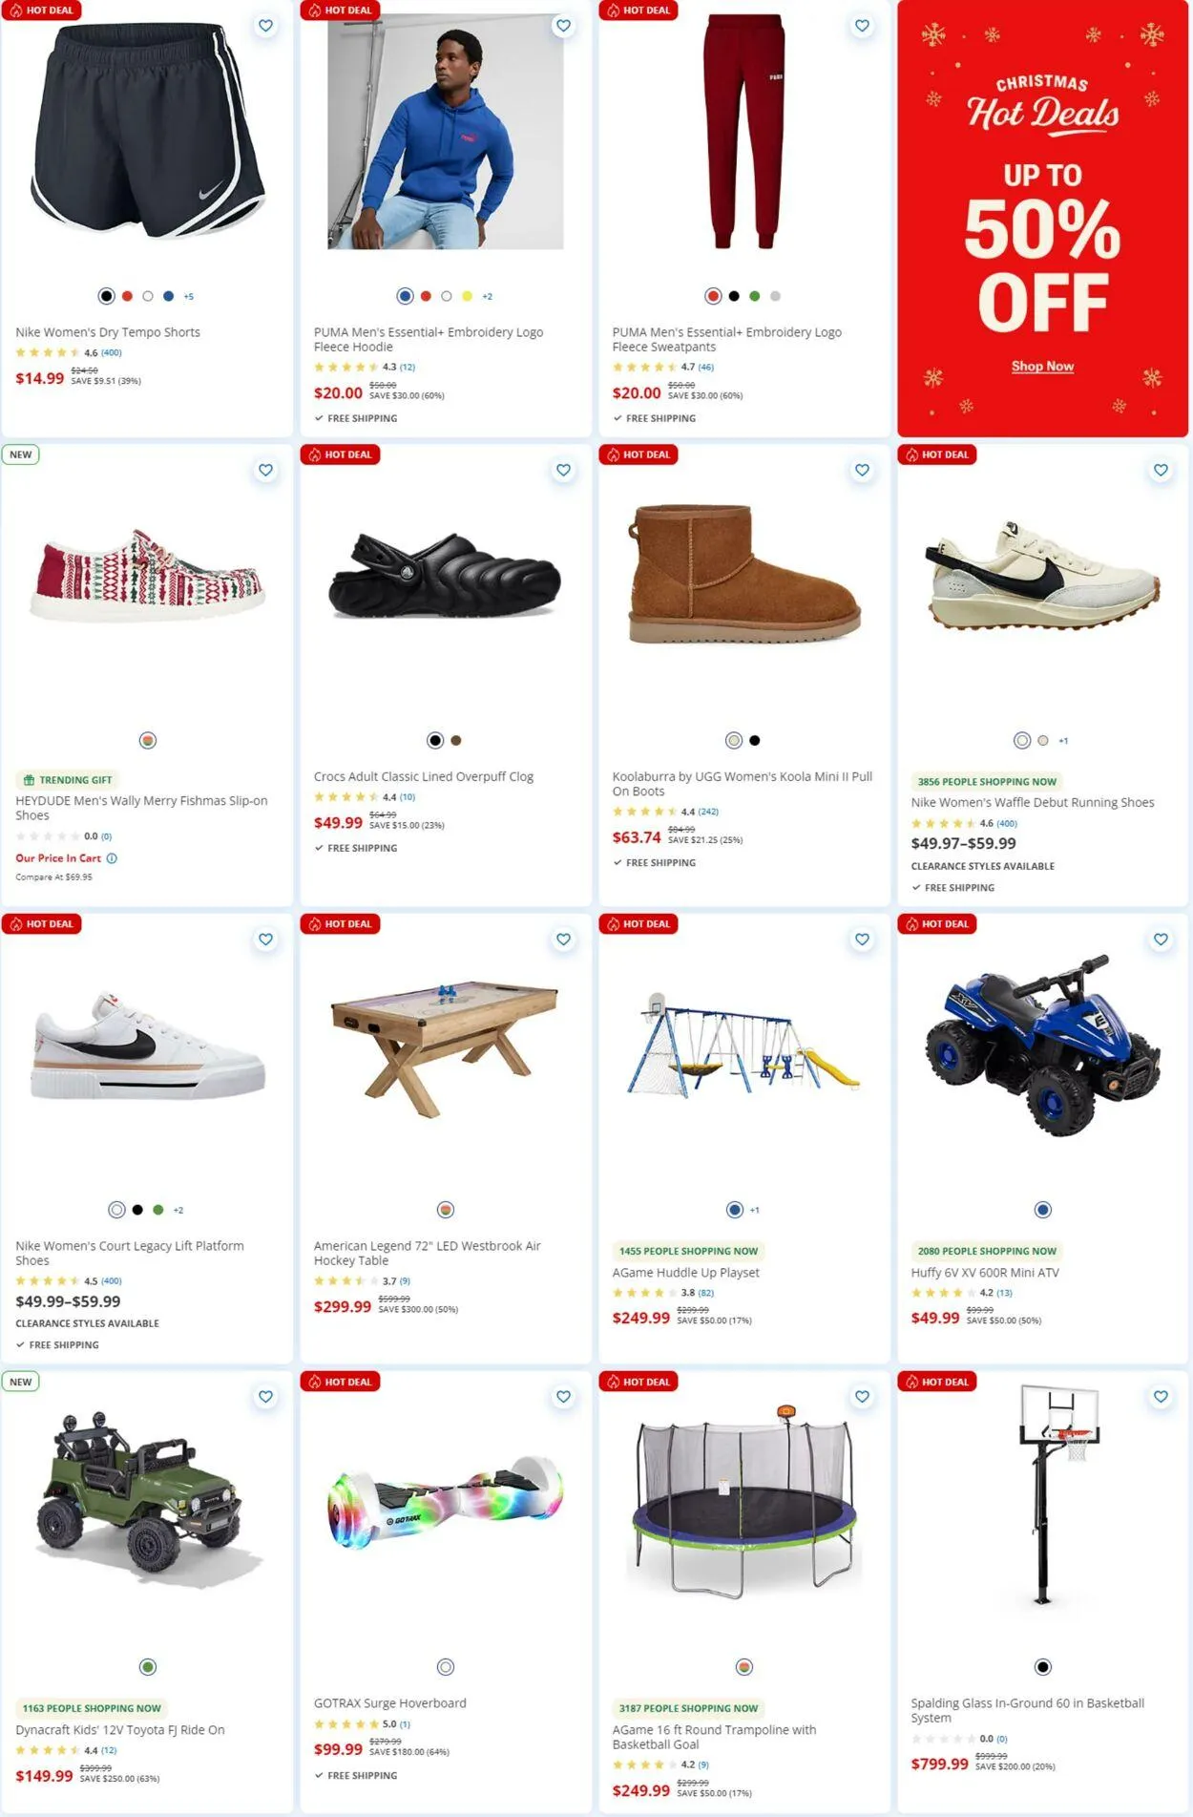Open American Legend Air Hockey Table title
Viewport: 1193px width, 1817px height.
427,1253
